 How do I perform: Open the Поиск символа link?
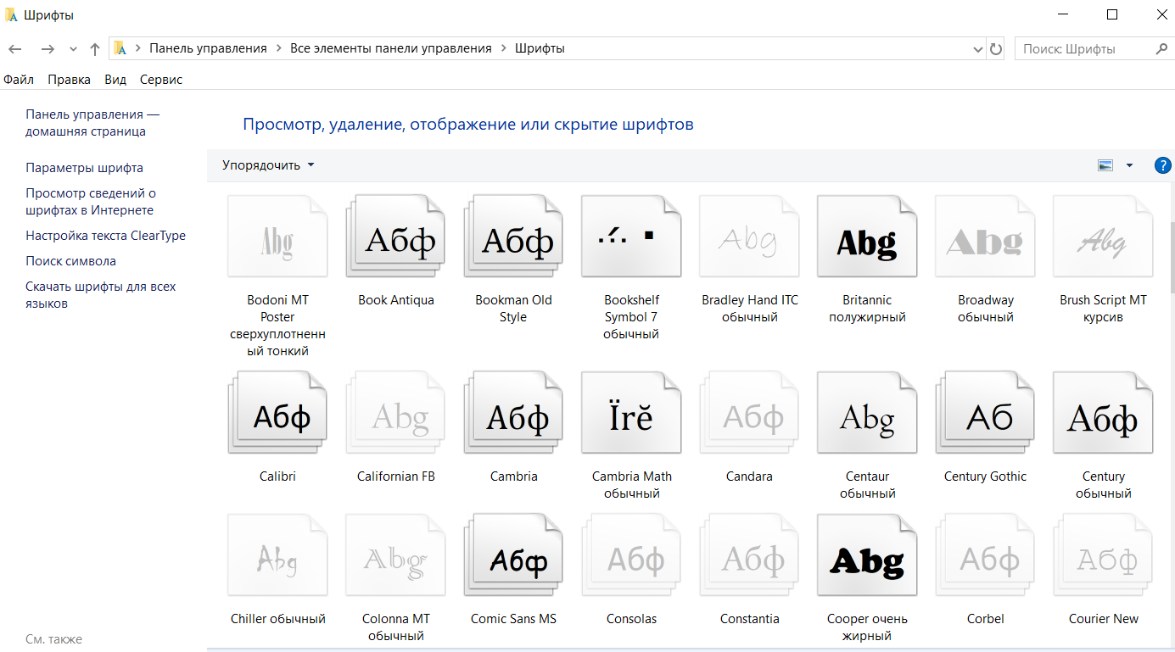tap(70, 261)
